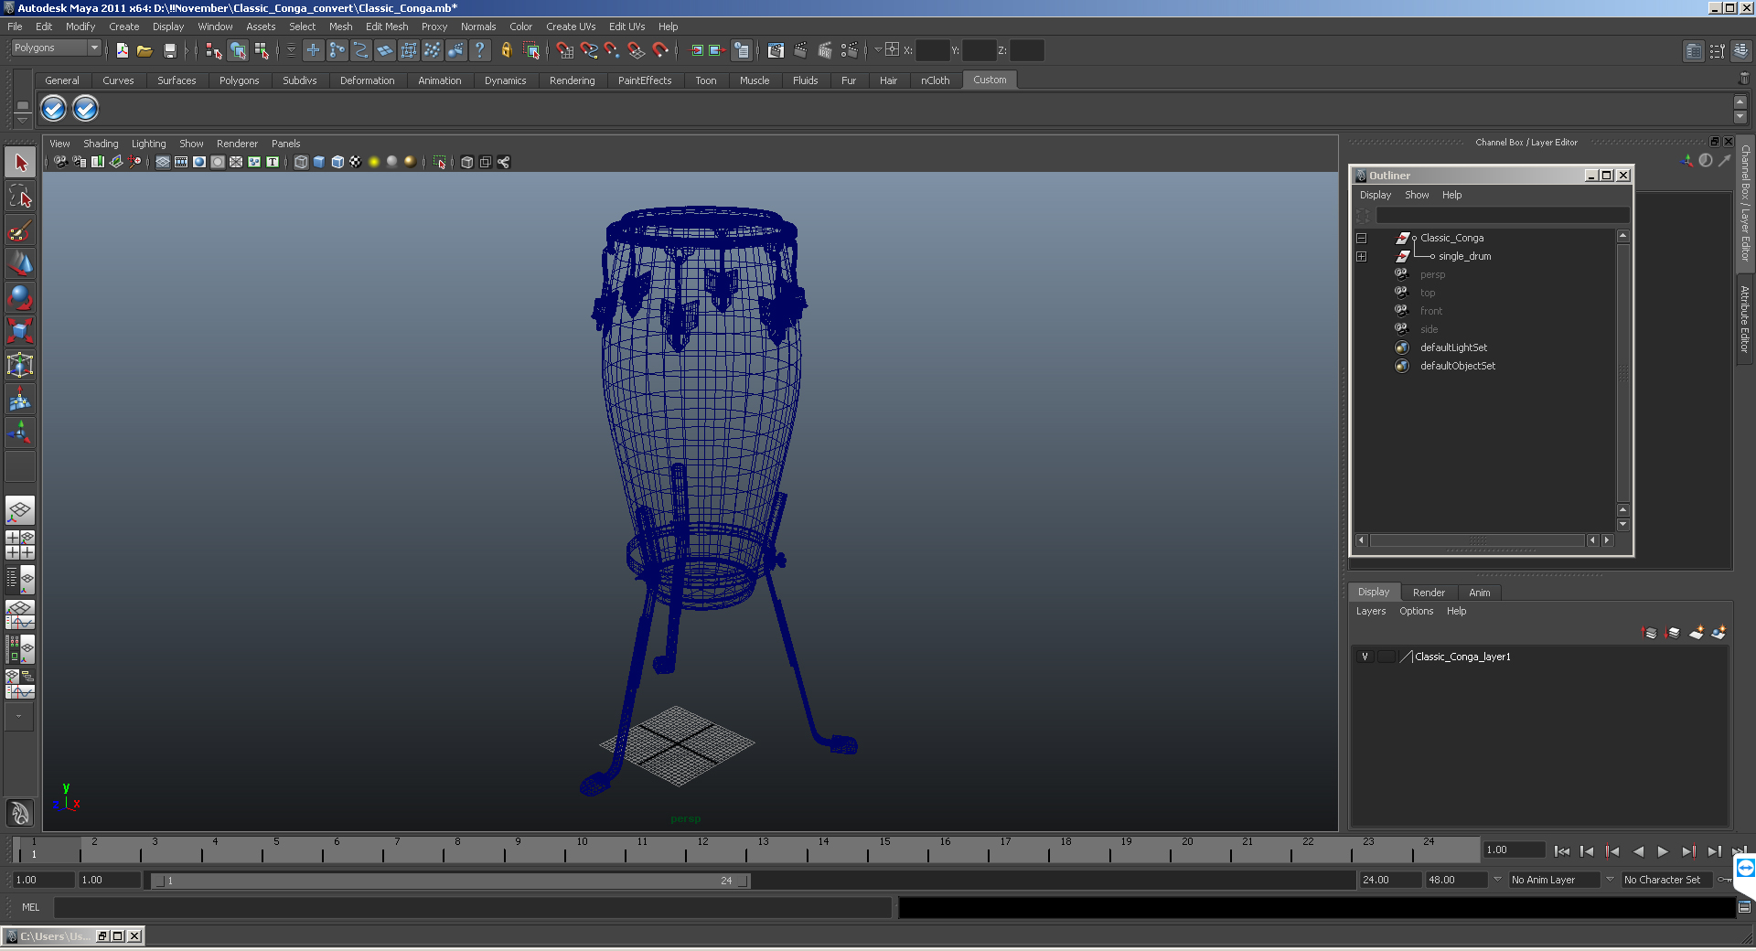
Task: Click the Render current frame clapper icon
Action: coord(800,50)
